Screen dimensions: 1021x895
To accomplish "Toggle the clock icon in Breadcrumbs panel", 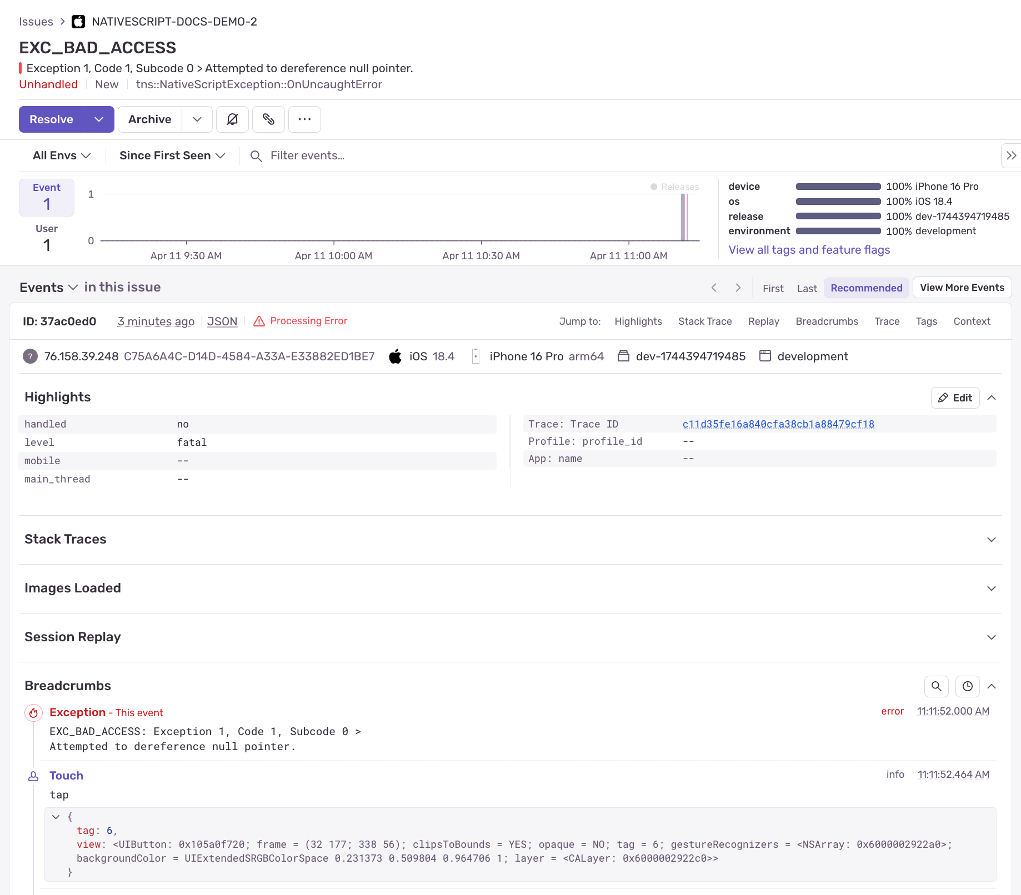I will (x=967, y=686).
